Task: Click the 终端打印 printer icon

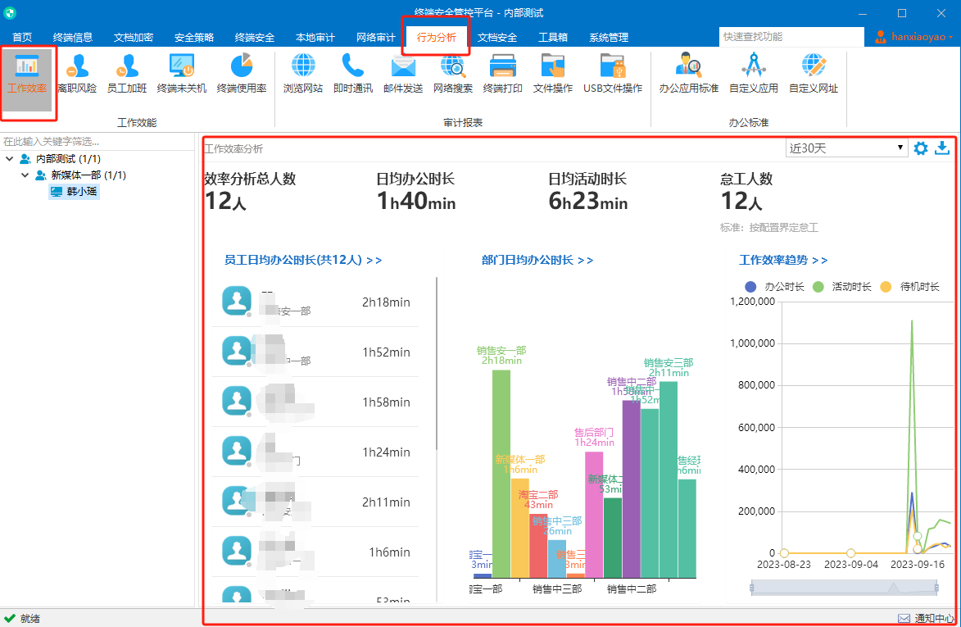Action: (x=502, y=74)
